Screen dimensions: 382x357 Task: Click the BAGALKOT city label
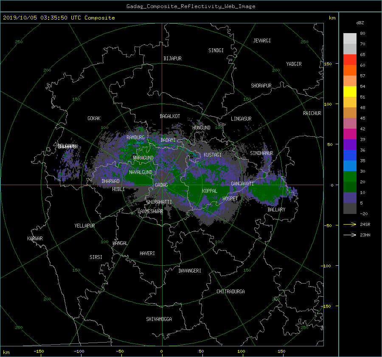(x=170, y=116)
